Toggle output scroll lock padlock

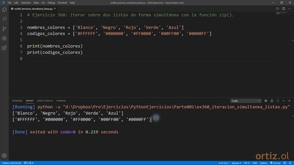click(x=271, y=101)
